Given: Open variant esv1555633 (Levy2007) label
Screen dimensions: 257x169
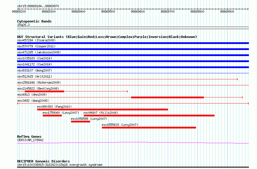Looking at the screenshot, I should [x=120, y=125].
